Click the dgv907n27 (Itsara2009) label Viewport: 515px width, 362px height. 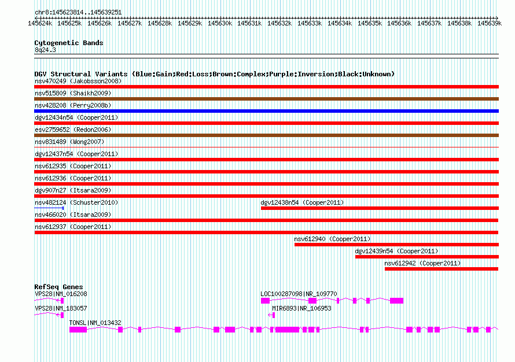[x=73, y=190]
